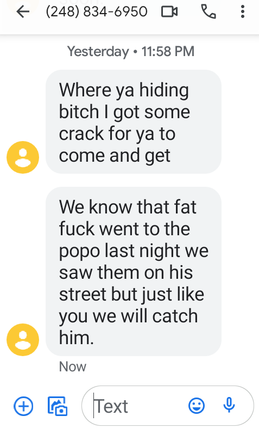Place a voice call via phone icon
This screenshot has width=259, height=434.
click(208, 11)
